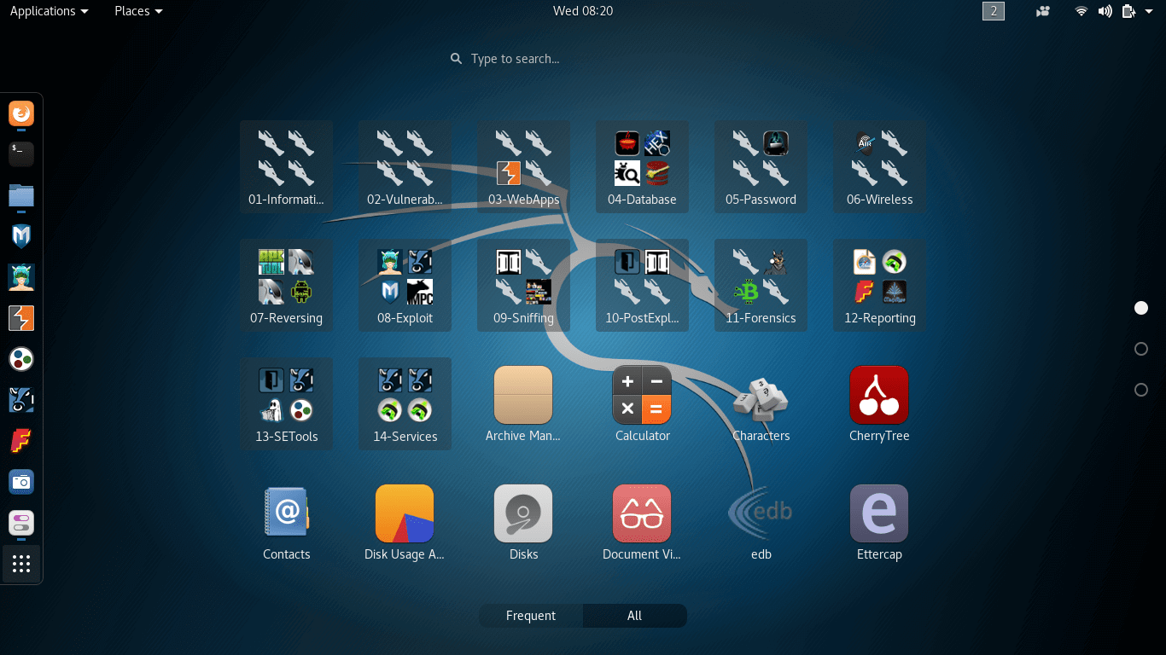Launch Faraday from the dock
Screen dimensions: 1166x655
[x=21, y=441]
